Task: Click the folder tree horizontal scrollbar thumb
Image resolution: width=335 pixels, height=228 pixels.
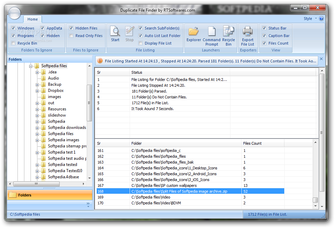Action: 36,184
